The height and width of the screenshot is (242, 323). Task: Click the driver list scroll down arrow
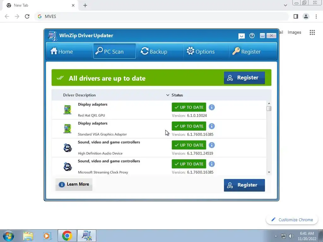tap(269, 172)
